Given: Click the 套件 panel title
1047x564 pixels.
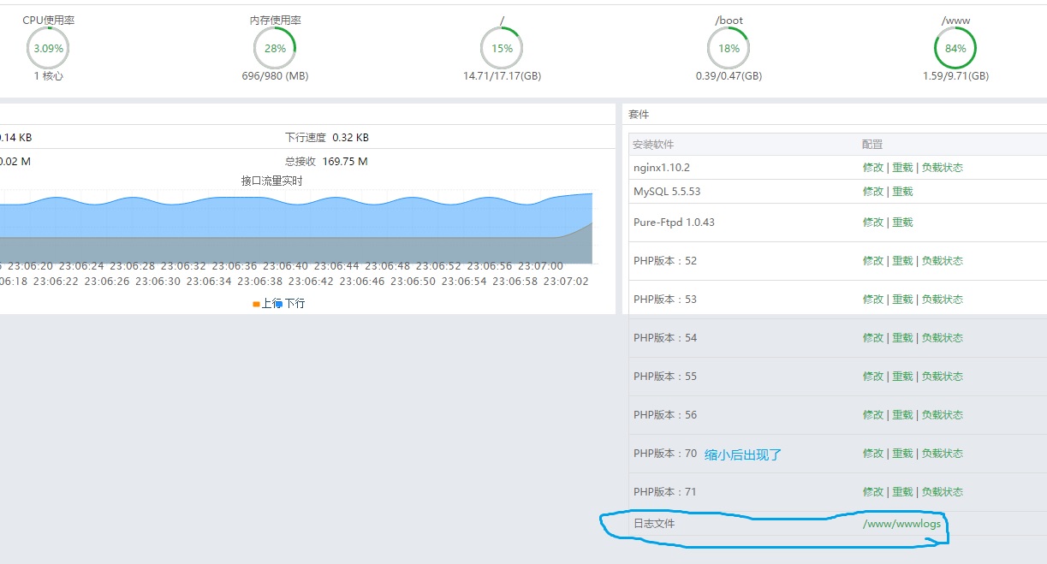Looking at the screenshot, I should coord(639,115).
